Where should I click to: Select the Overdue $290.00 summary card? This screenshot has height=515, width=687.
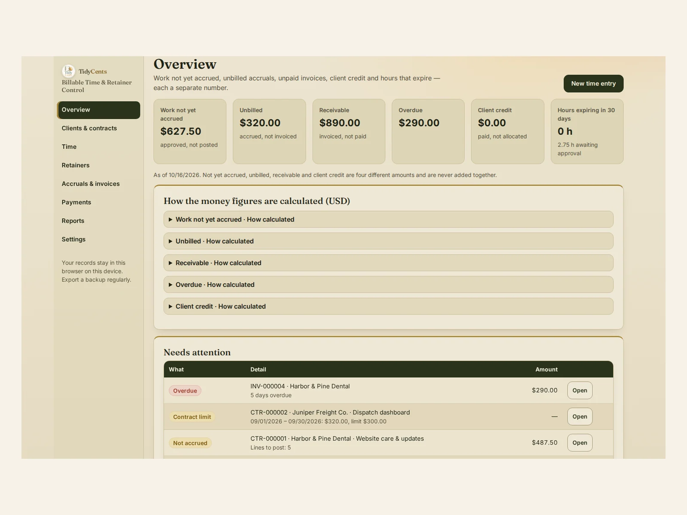point(428,131)
